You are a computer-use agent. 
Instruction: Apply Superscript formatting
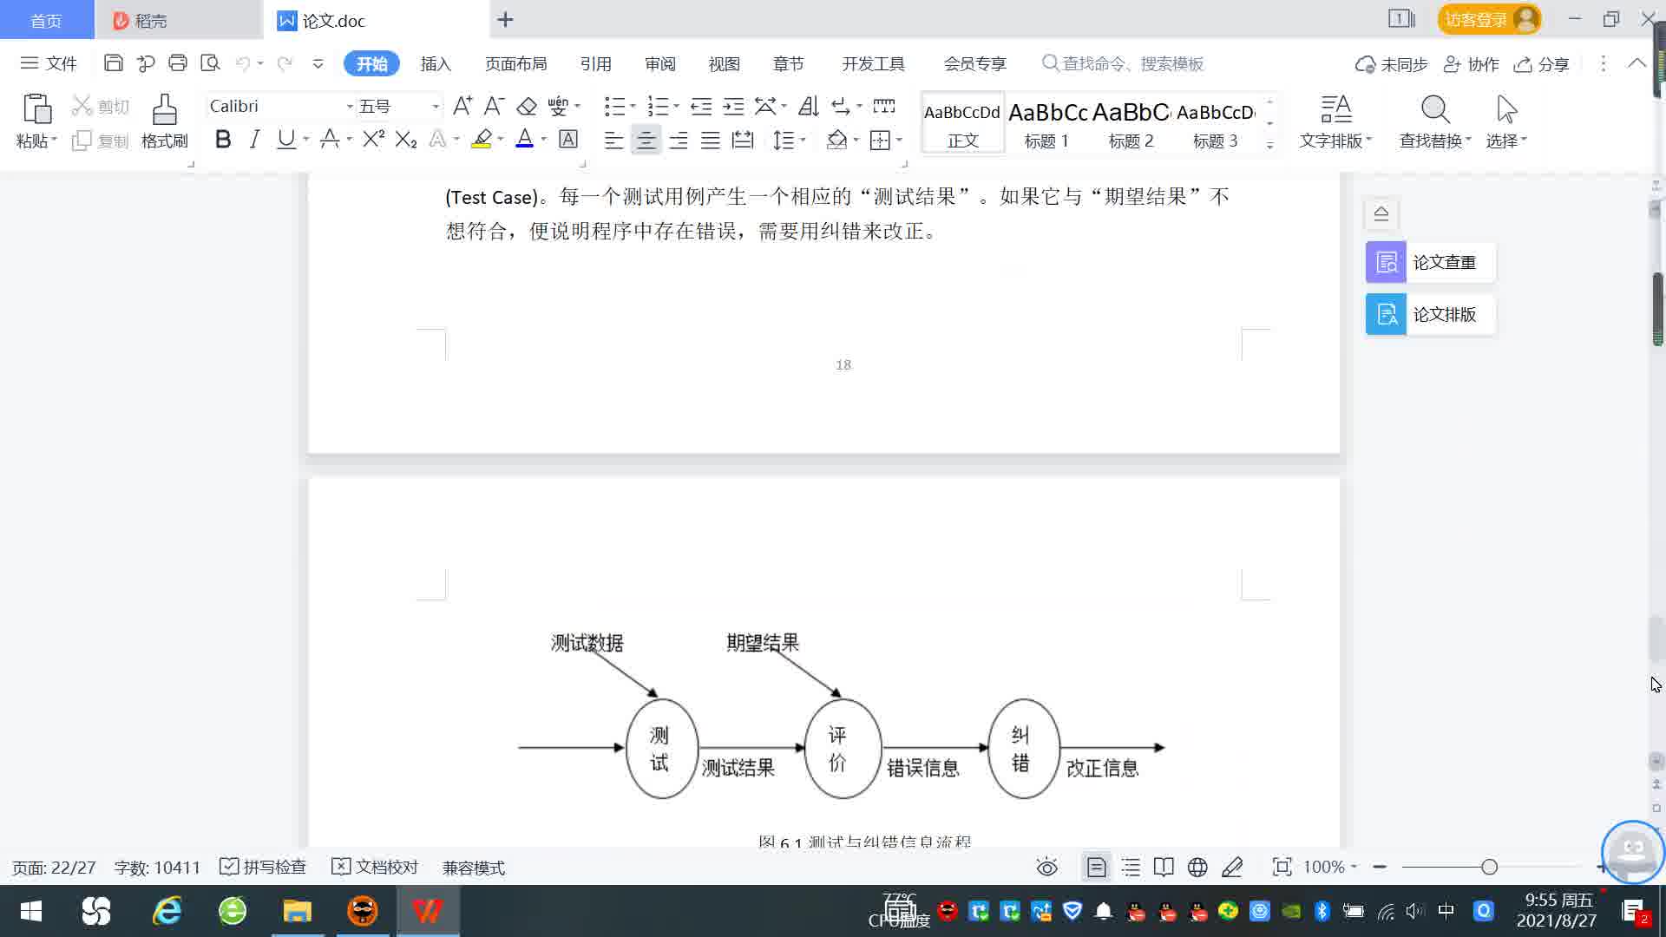pyautogui.click(x=374, y=139)
